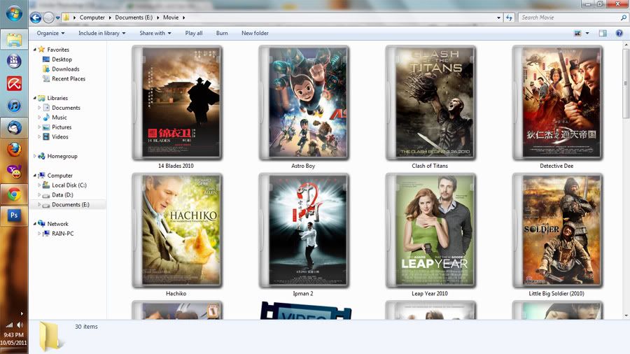
Task: Select Desktop in Favorites
Action: point(62,59)
